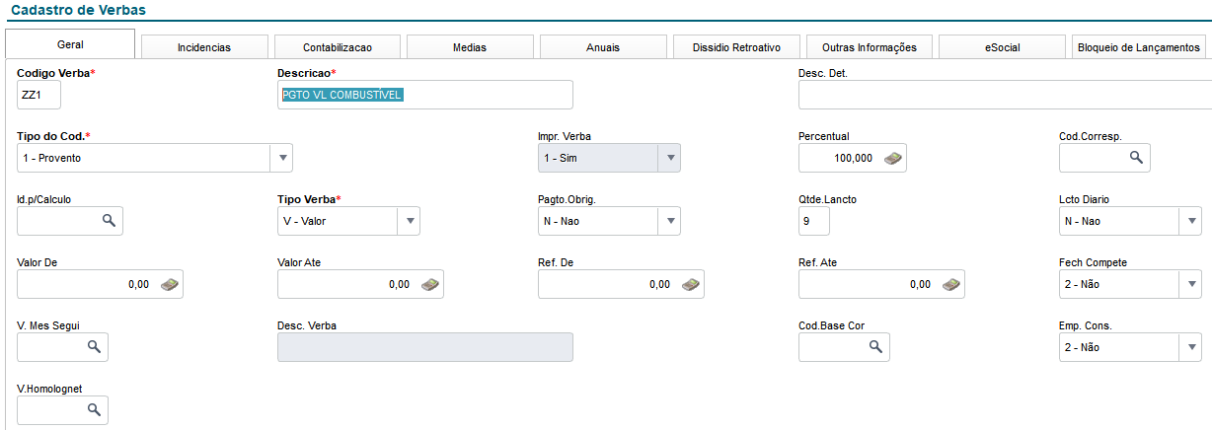Expand the Impr. Verba dropdown
1212x430 pixels.
point(669,158)
